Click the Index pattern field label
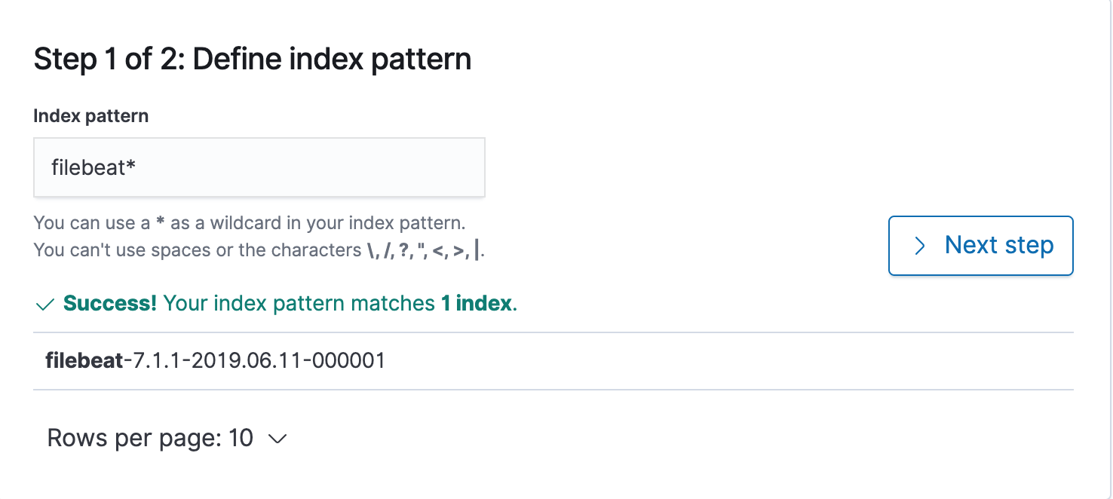Image resolution: width=1113 pixels, height=499 pixels. tap(90, 116)
